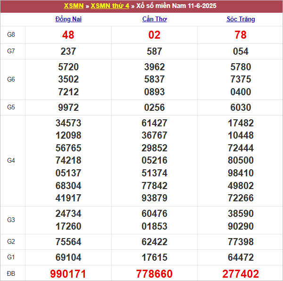Click the special prize number 277402
Viewport: 283px width, 281px height.
click(241, 274)
